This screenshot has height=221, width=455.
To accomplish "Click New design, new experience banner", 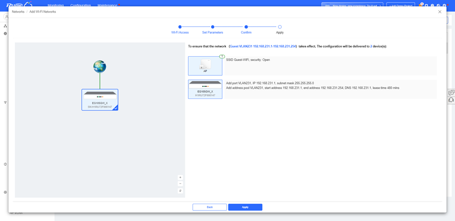I will pos(352,5).
